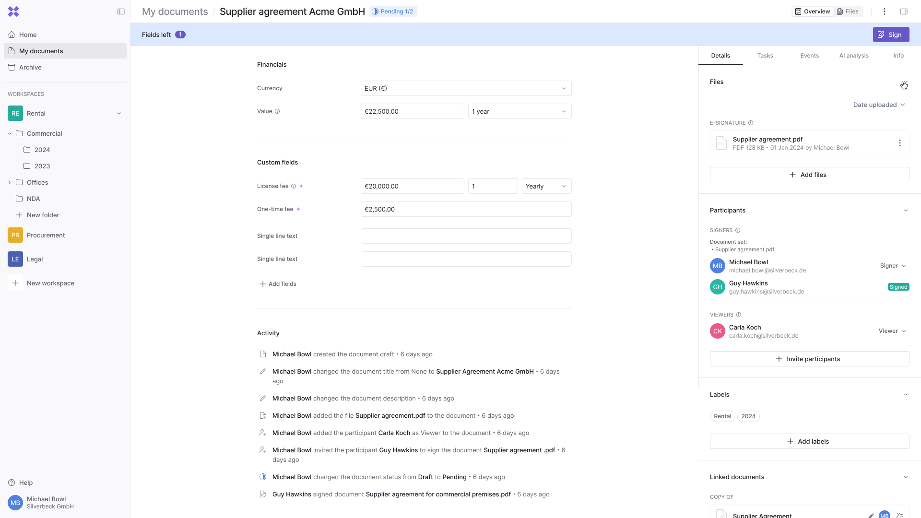Open Supplier agreement.pdf file options menu

tap(899, 143)
